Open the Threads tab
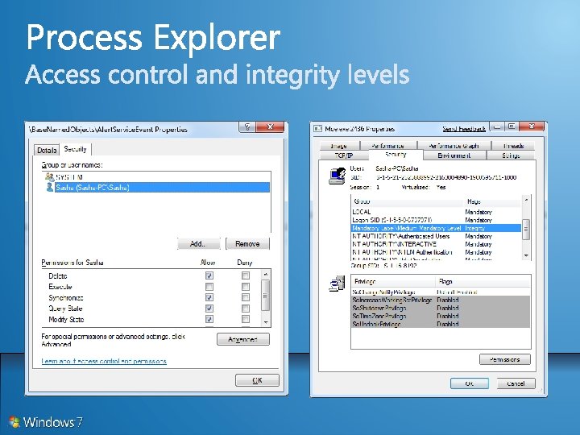Viewport: 580px width, 435px height. 513,146
